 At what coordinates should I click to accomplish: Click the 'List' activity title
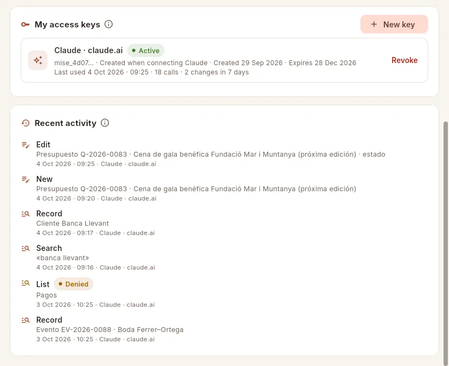pos(43,284)
